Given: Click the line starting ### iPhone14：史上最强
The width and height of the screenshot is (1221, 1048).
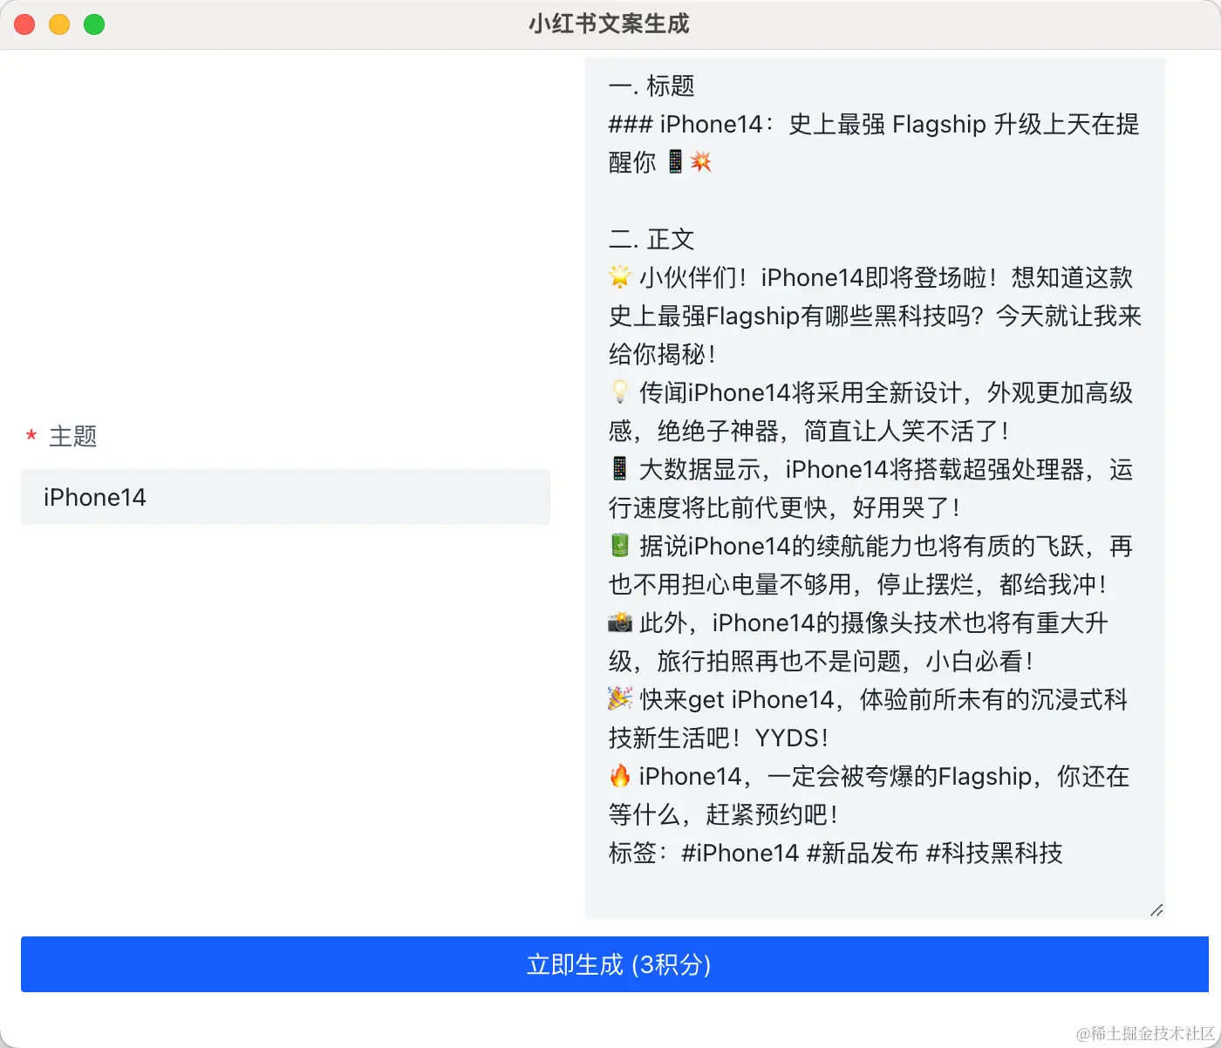Looking at the screenshot, I should pos(874,124).
